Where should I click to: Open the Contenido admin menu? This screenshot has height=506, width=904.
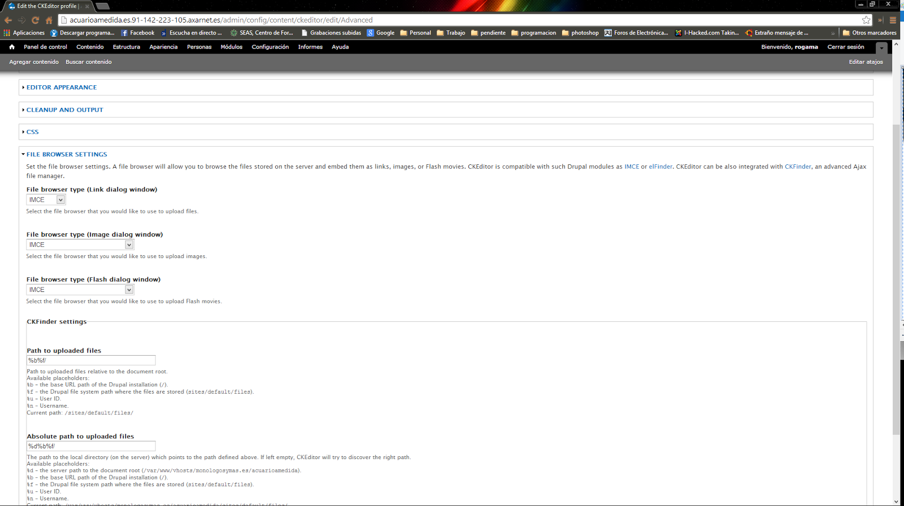point(90,47)
